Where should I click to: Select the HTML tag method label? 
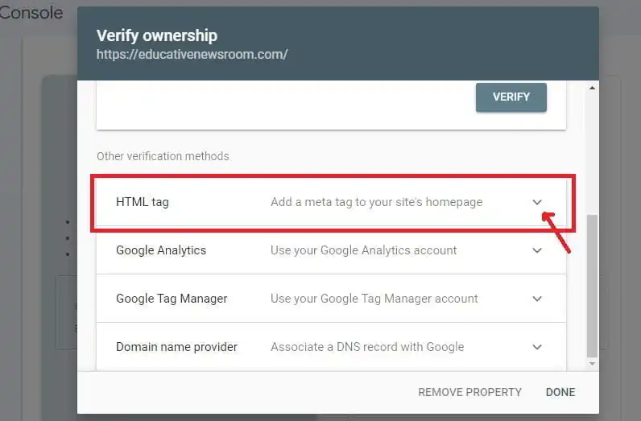(x=143, y=202)
